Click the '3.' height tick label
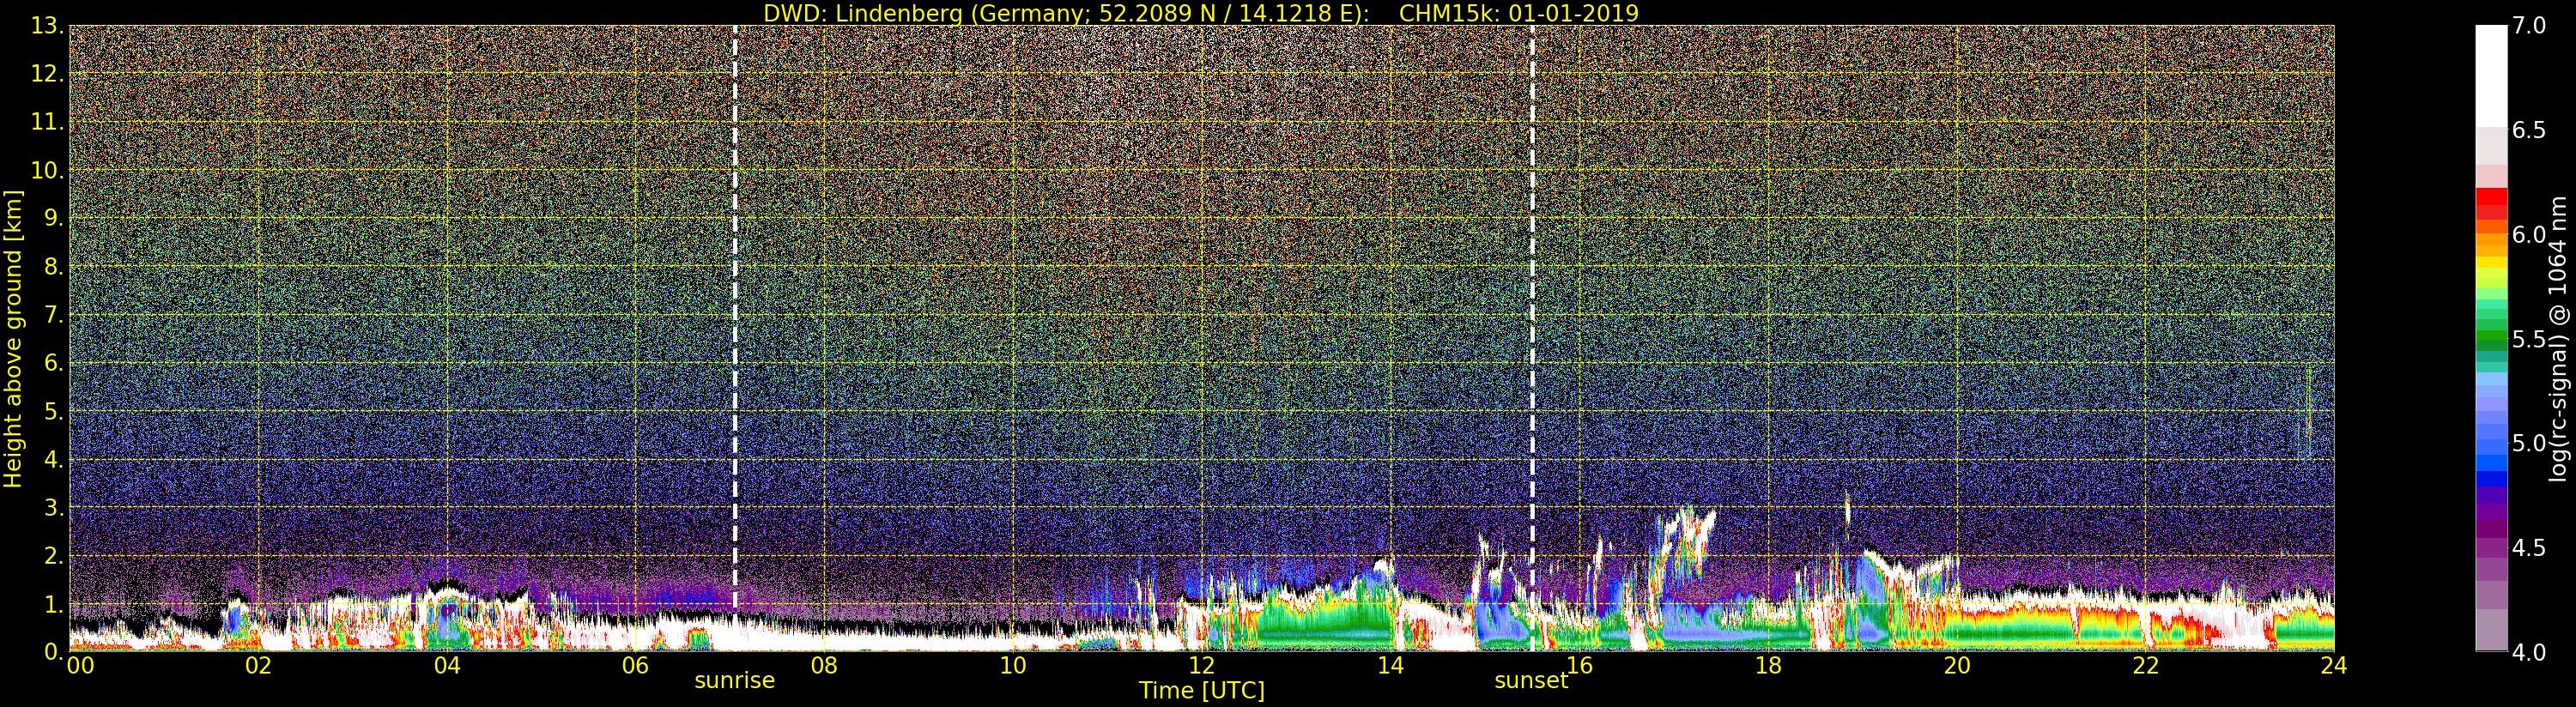2576x707 pixels. 54,507
